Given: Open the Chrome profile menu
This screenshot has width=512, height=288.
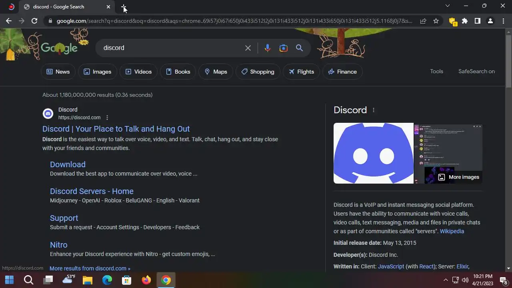Looking at the screenshot, I should [x=490, y=21].
